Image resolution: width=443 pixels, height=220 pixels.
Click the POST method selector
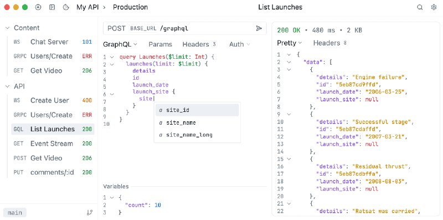[x=116, y=28]
